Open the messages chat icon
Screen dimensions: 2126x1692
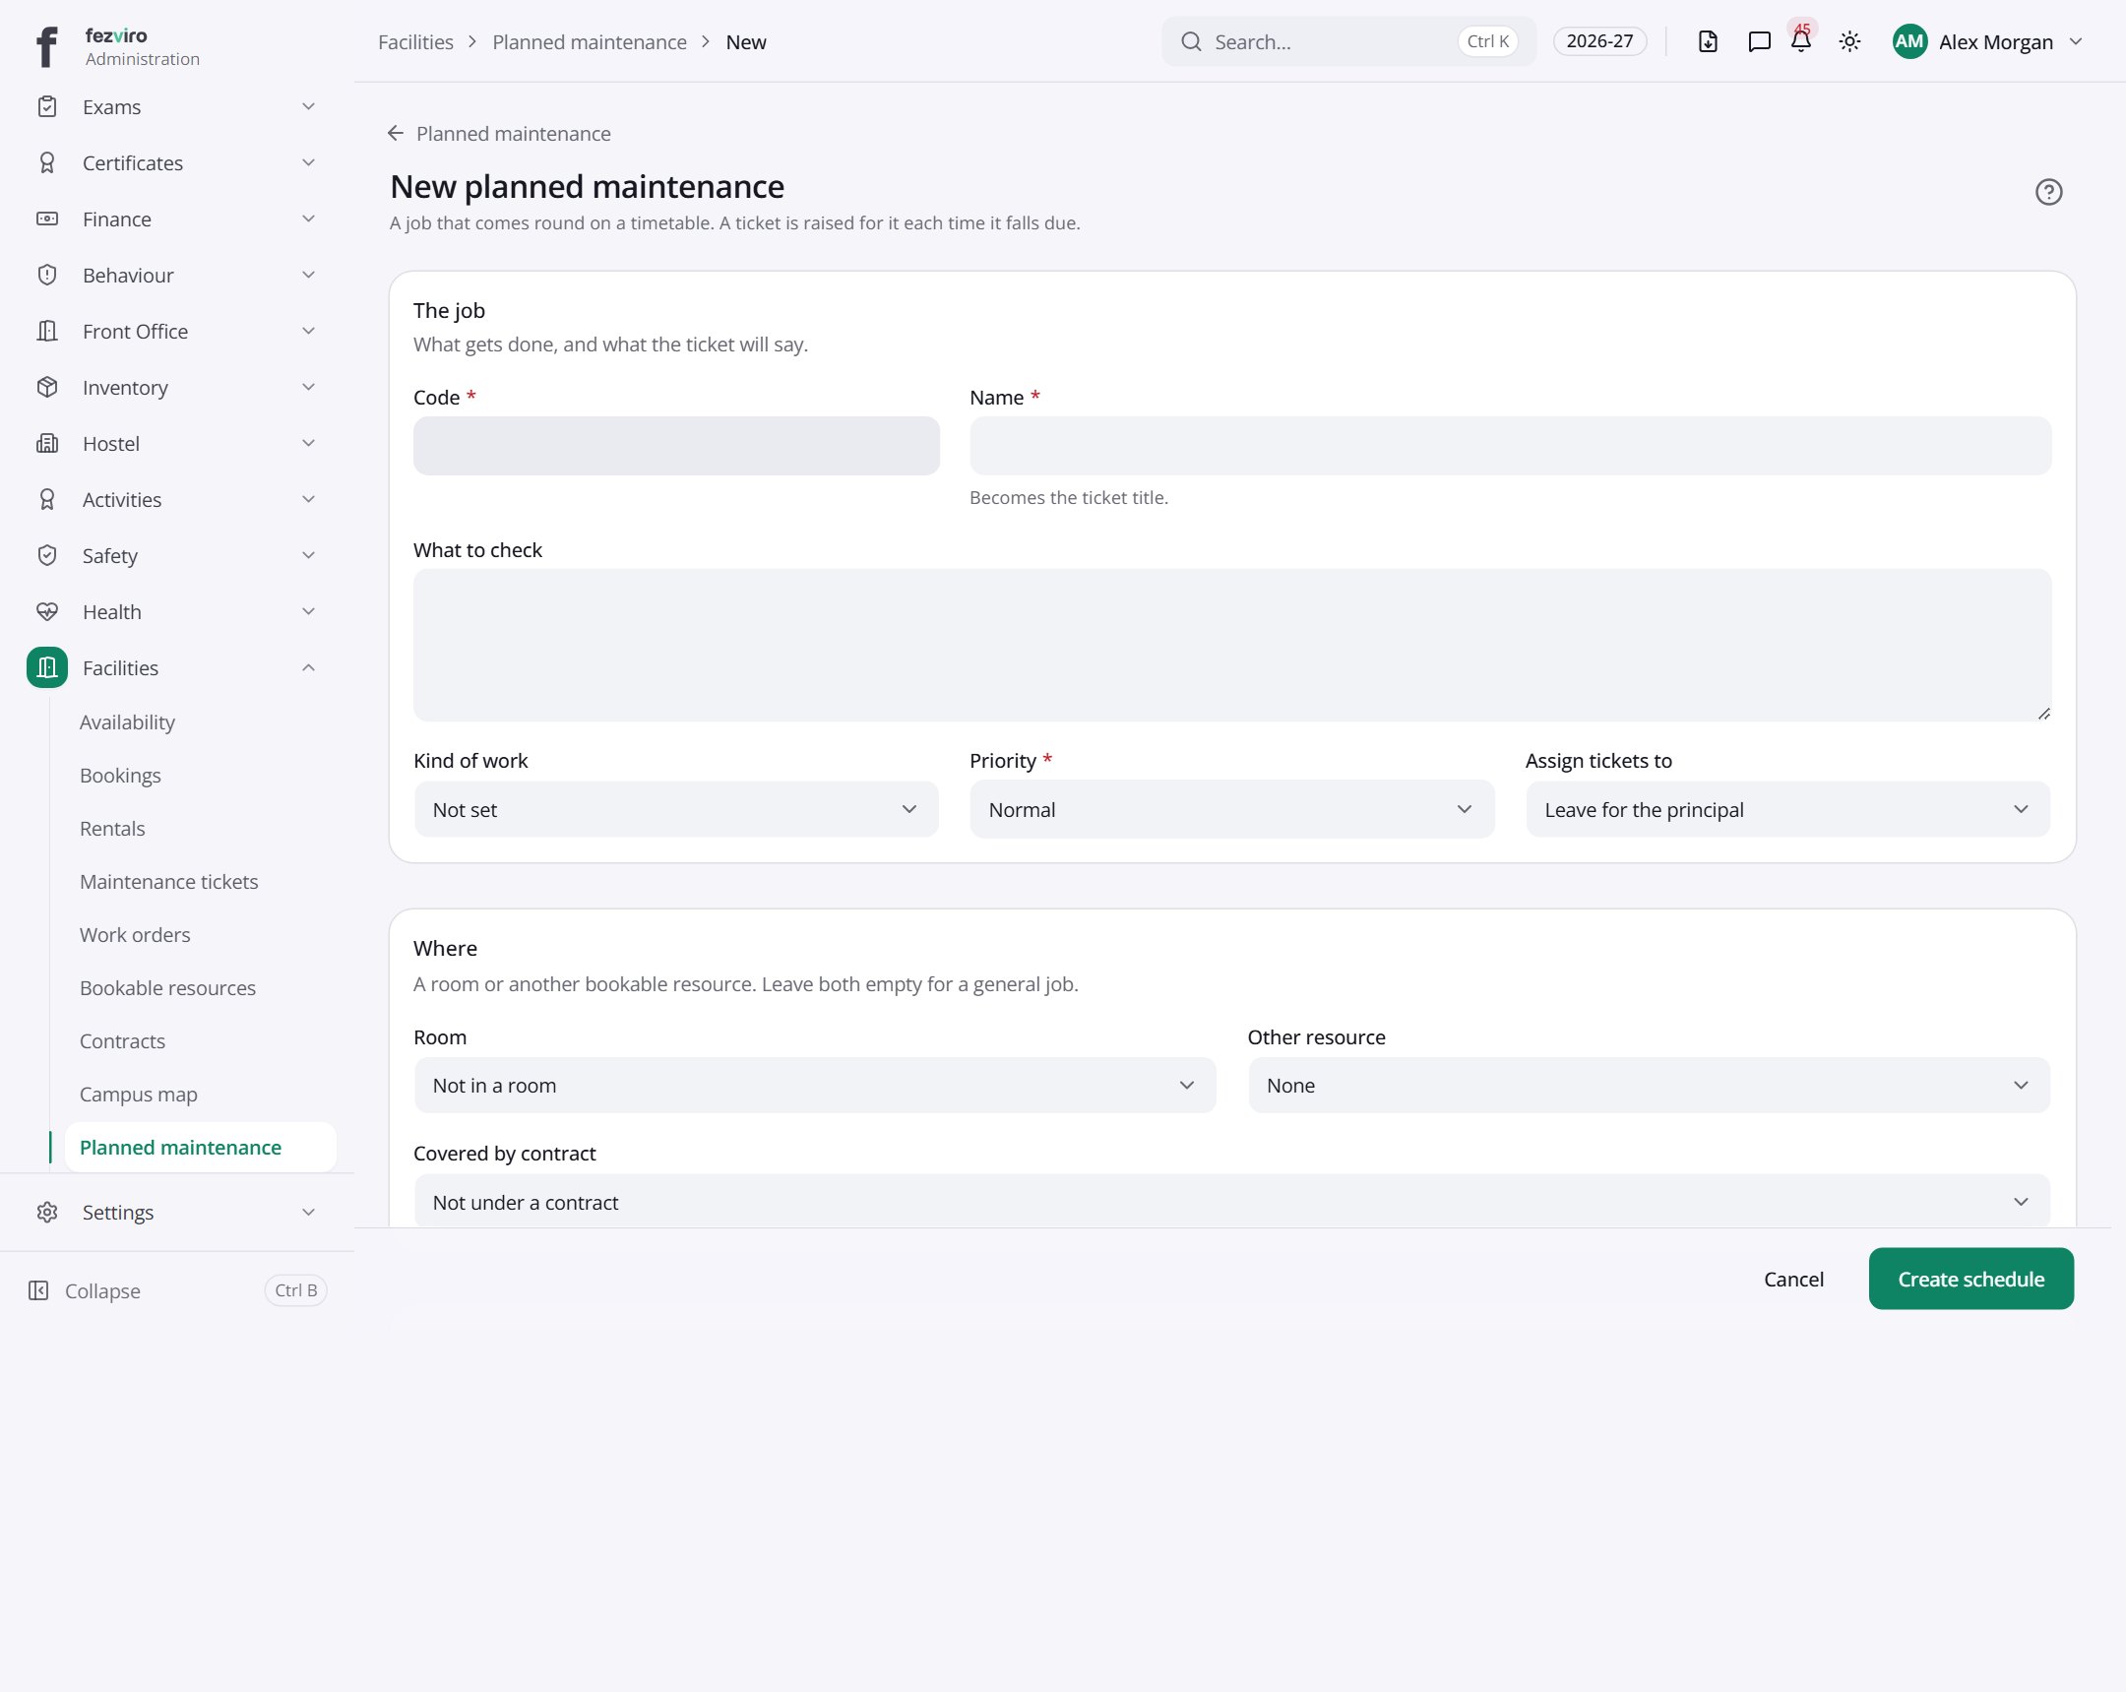click(x=1759, y=41)
